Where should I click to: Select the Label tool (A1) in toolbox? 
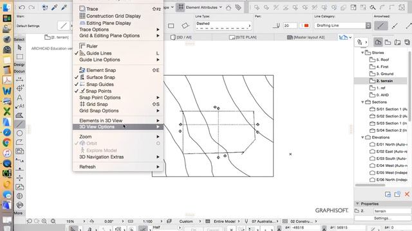pos(19,107)
